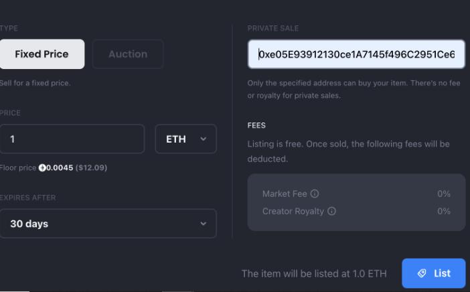Viewport: 470px width, 292px height.
Task: Click 'Sell for a fixed price' description
Action: click(x=35, y=83)
